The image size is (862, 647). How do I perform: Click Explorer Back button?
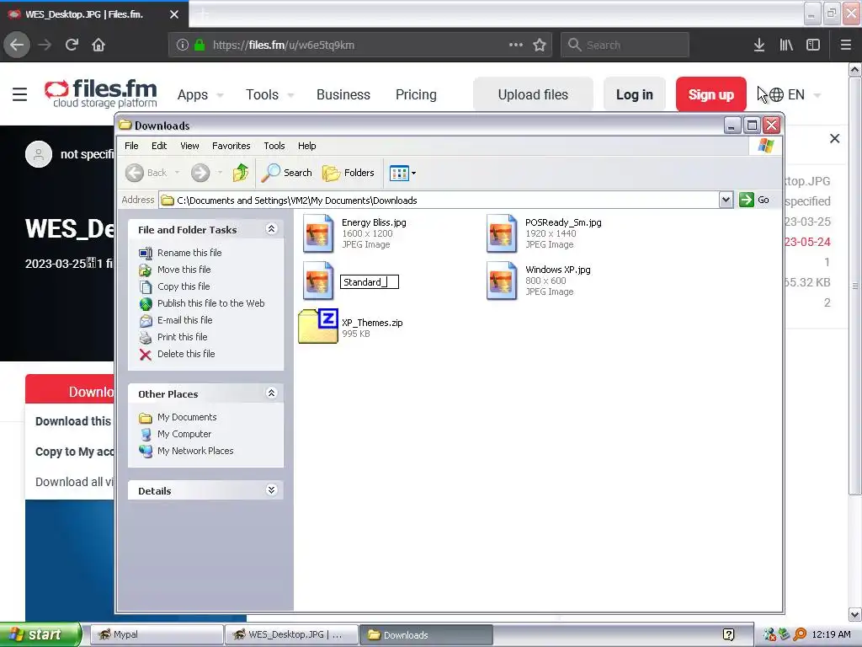tap(146, 173)
